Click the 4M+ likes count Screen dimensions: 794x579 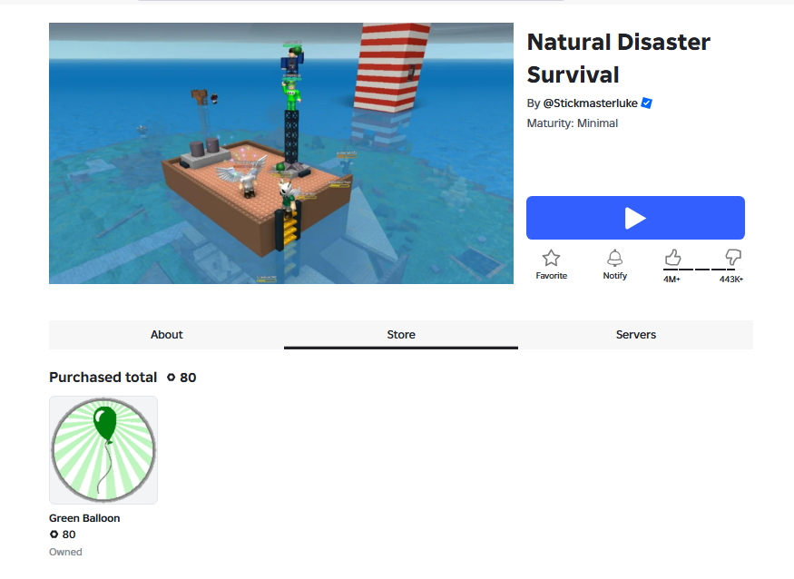(x=672, y=280)
